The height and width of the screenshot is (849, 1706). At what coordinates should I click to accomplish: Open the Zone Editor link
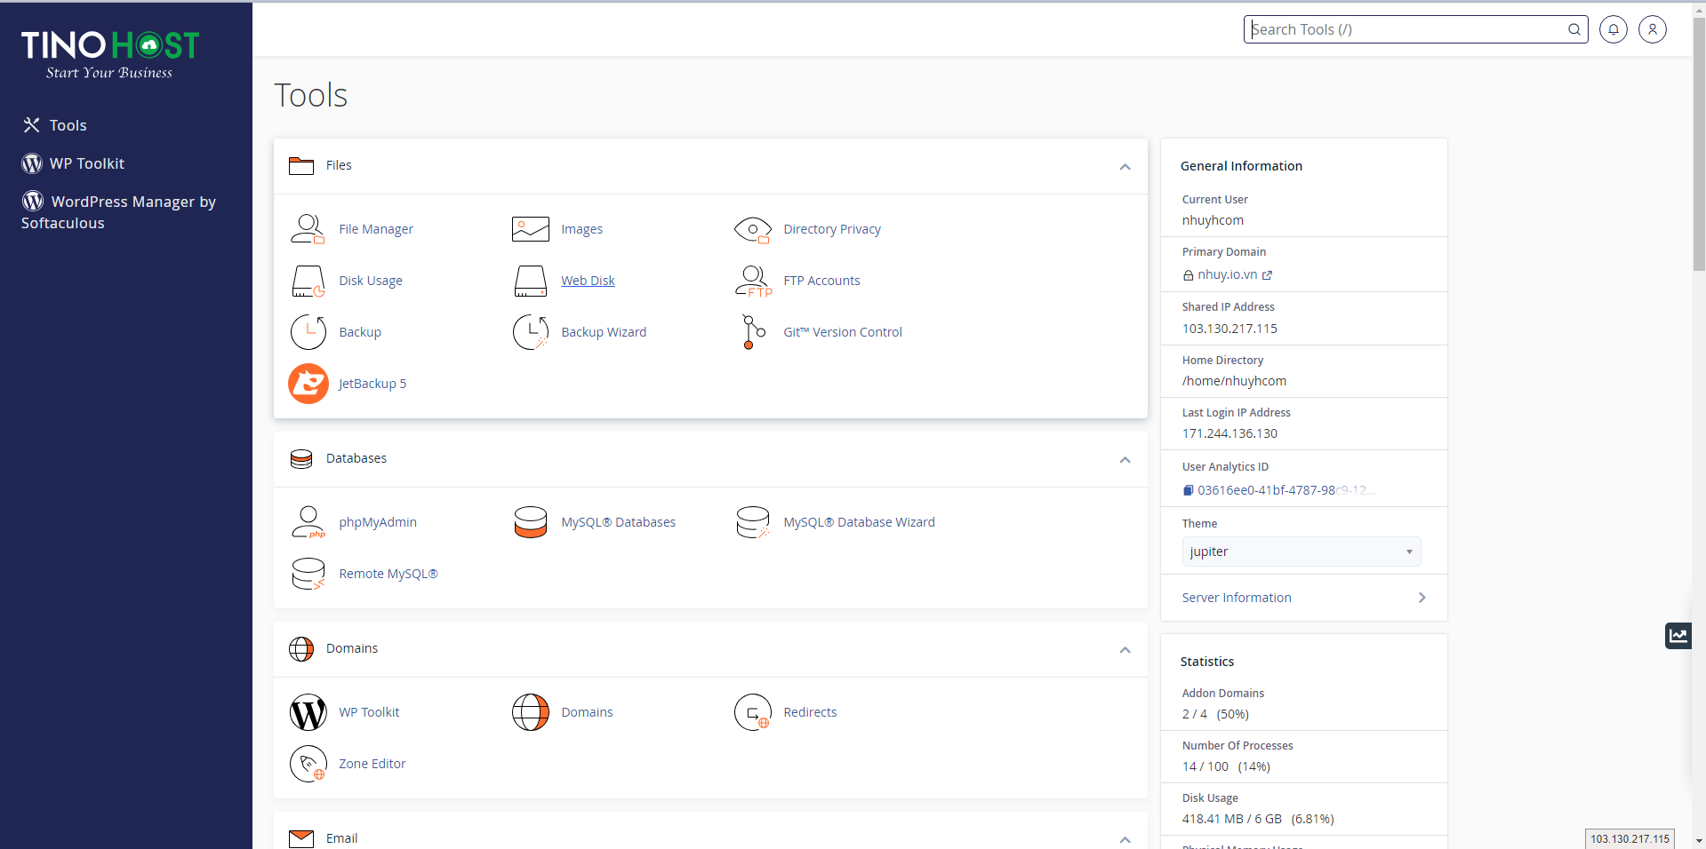click(372, 764)
